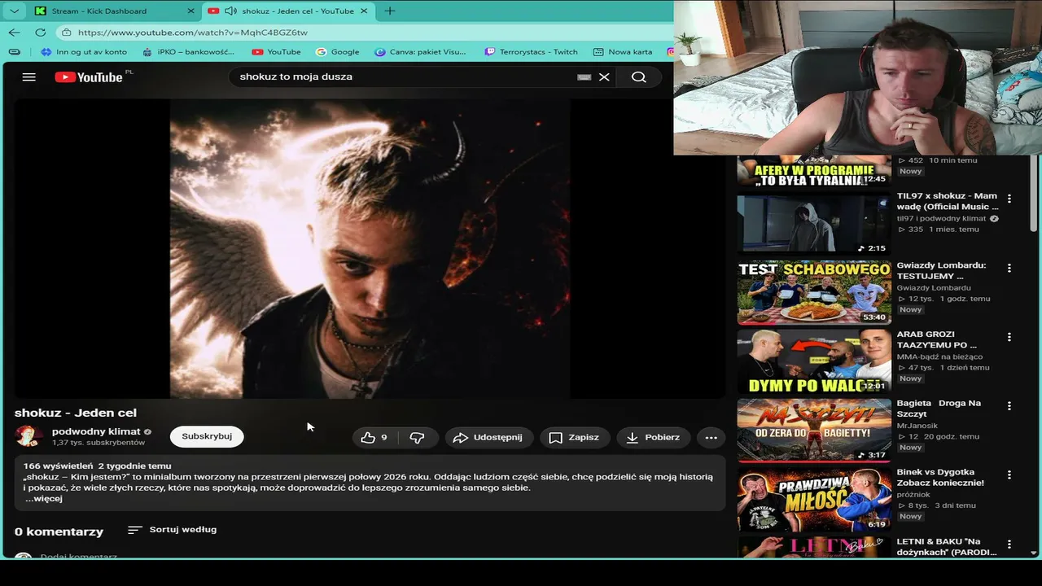Open options menu for ARAB GROZI video
1042x586 pixels.
pos(1009,337)
